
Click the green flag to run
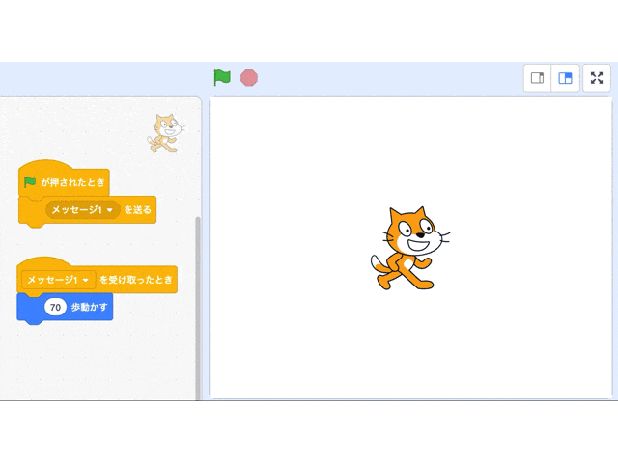coord(222,77)
